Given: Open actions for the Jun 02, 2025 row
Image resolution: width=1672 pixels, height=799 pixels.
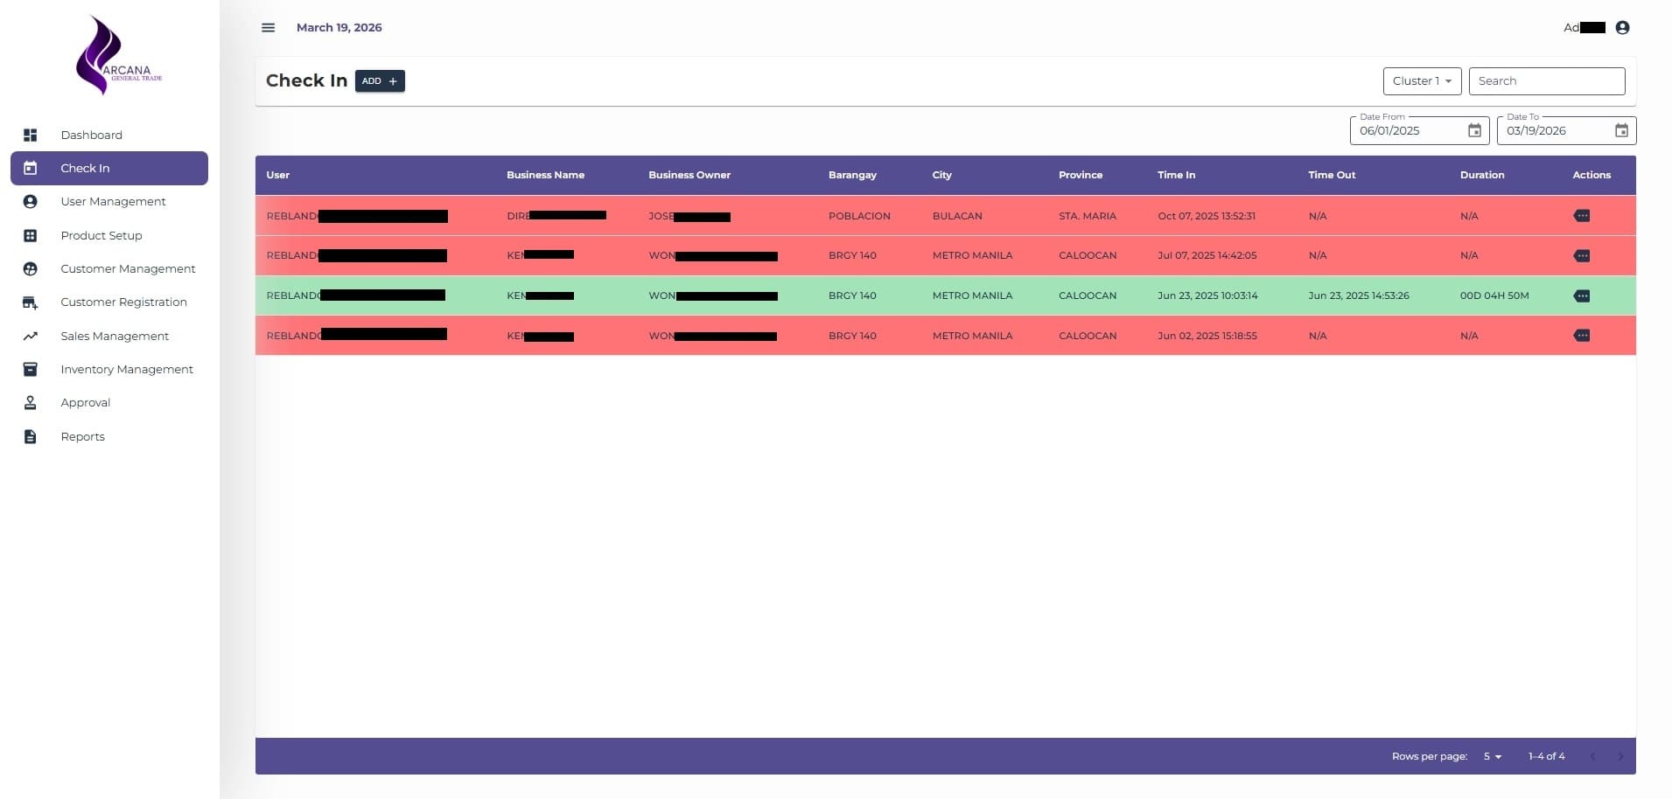Looking at the screenshot, I should (x=1581, y=336).
